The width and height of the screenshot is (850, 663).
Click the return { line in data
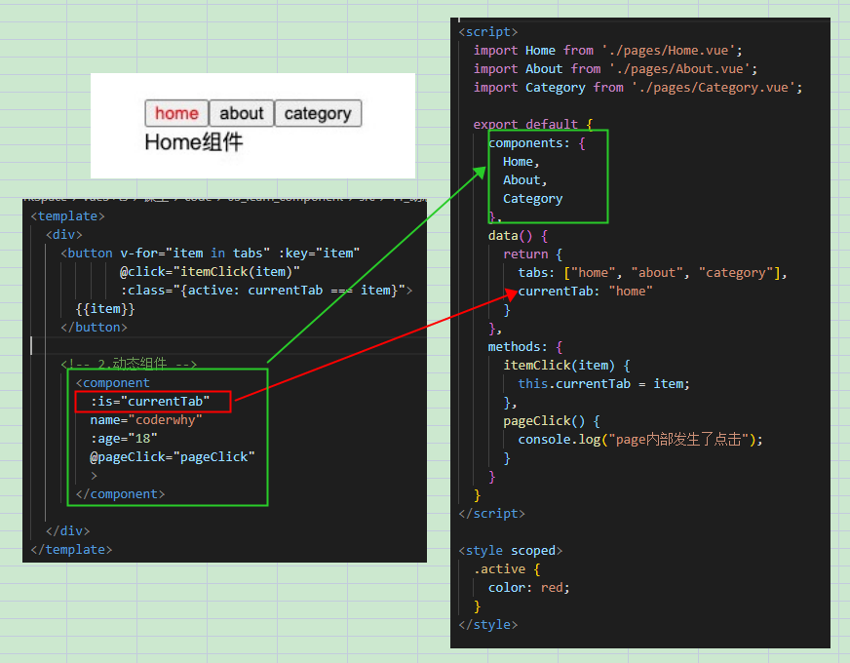click(533, 254)
